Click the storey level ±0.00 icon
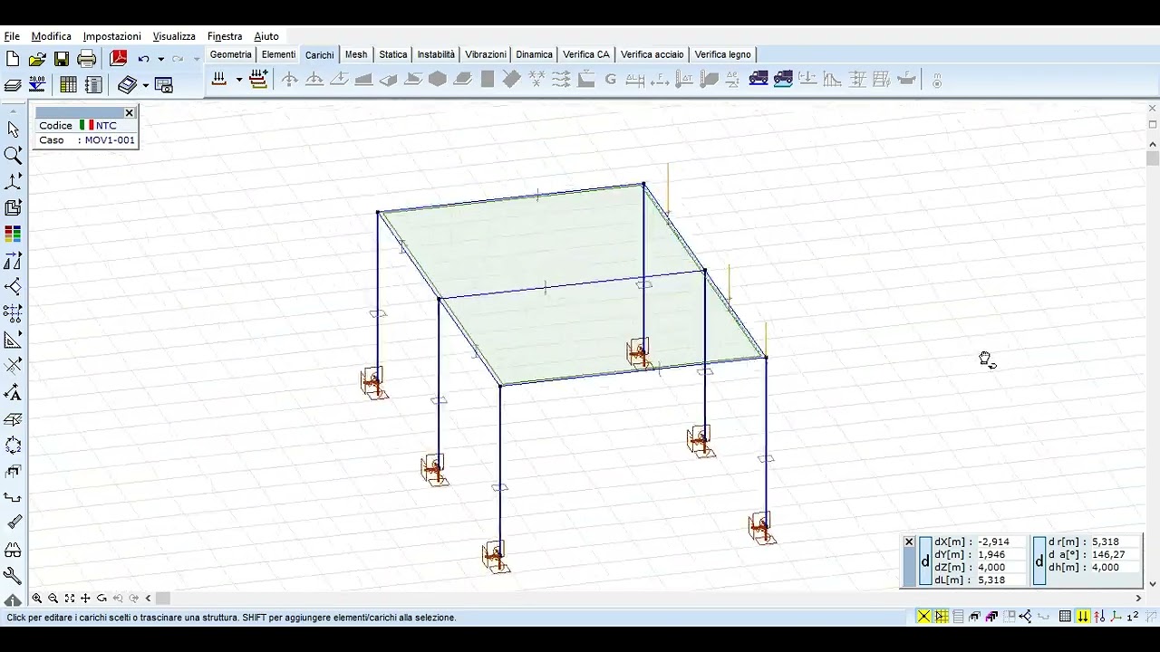Screen dimensions: 1160x652 coord(37,84)
